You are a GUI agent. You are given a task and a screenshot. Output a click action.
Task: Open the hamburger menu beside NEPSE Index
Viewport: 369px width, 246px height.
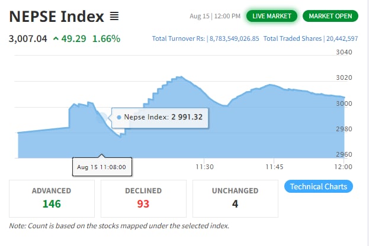(115, 16)
